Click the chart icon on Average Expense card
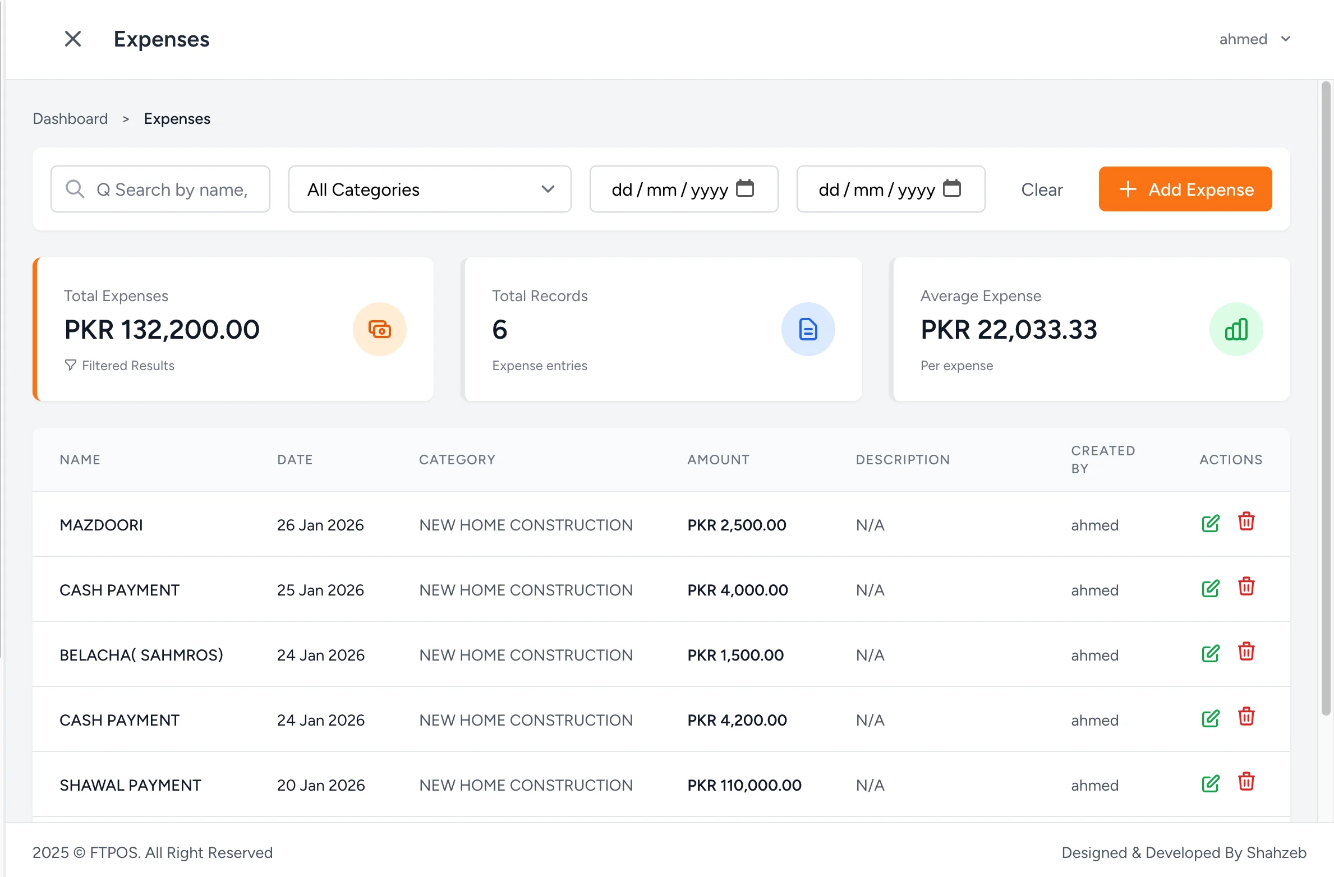The width and height of the screenshot is (1334, 877). click(1236, 329)
